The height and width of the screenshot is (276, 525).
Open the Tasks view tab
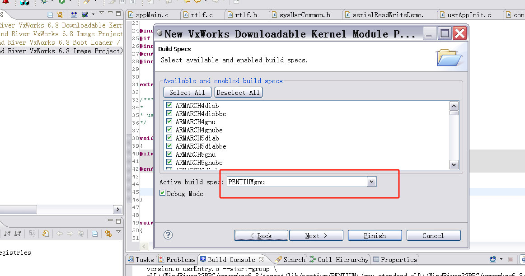pos(141,260)
